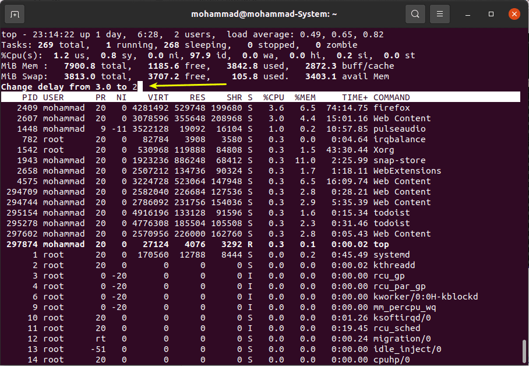Click the terminal search icon
This screenshot has width=529, height=366.
tap(415, 13)
